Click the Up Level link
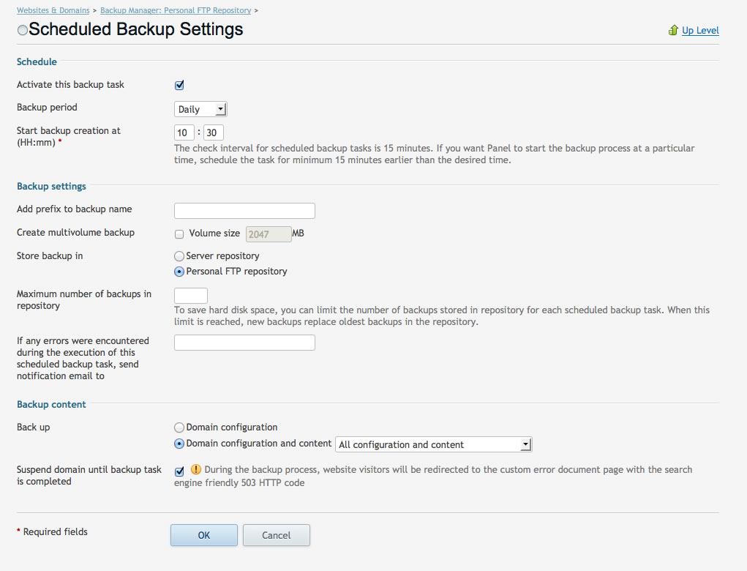Screen dimensions: 747x571 [x=701, y=30]
